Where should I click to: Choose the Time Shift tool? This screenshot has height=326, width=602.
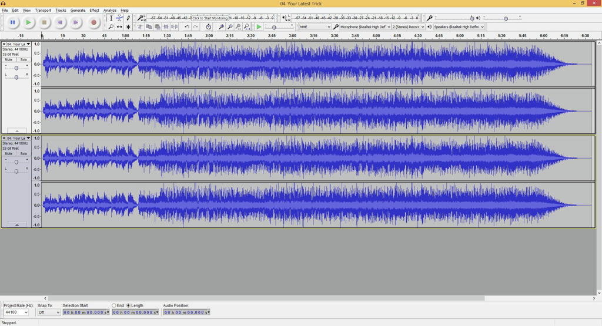coord(119,27)
